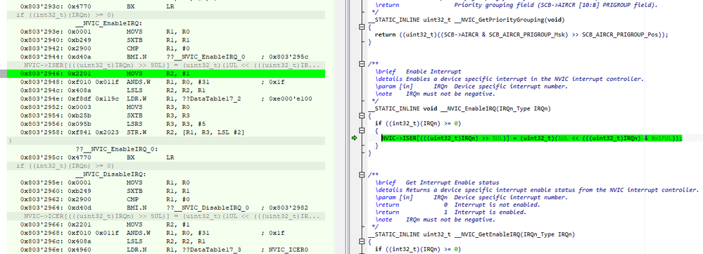Click the green current-PC arrow in source margin
The height and width of the screenshot is (254, 703).
[x=355, y=138]
